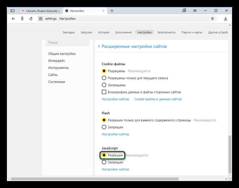Click the horizontal scroll right arrow
The height and width of the screenshot is (188, 239).
tap(226, 179)
